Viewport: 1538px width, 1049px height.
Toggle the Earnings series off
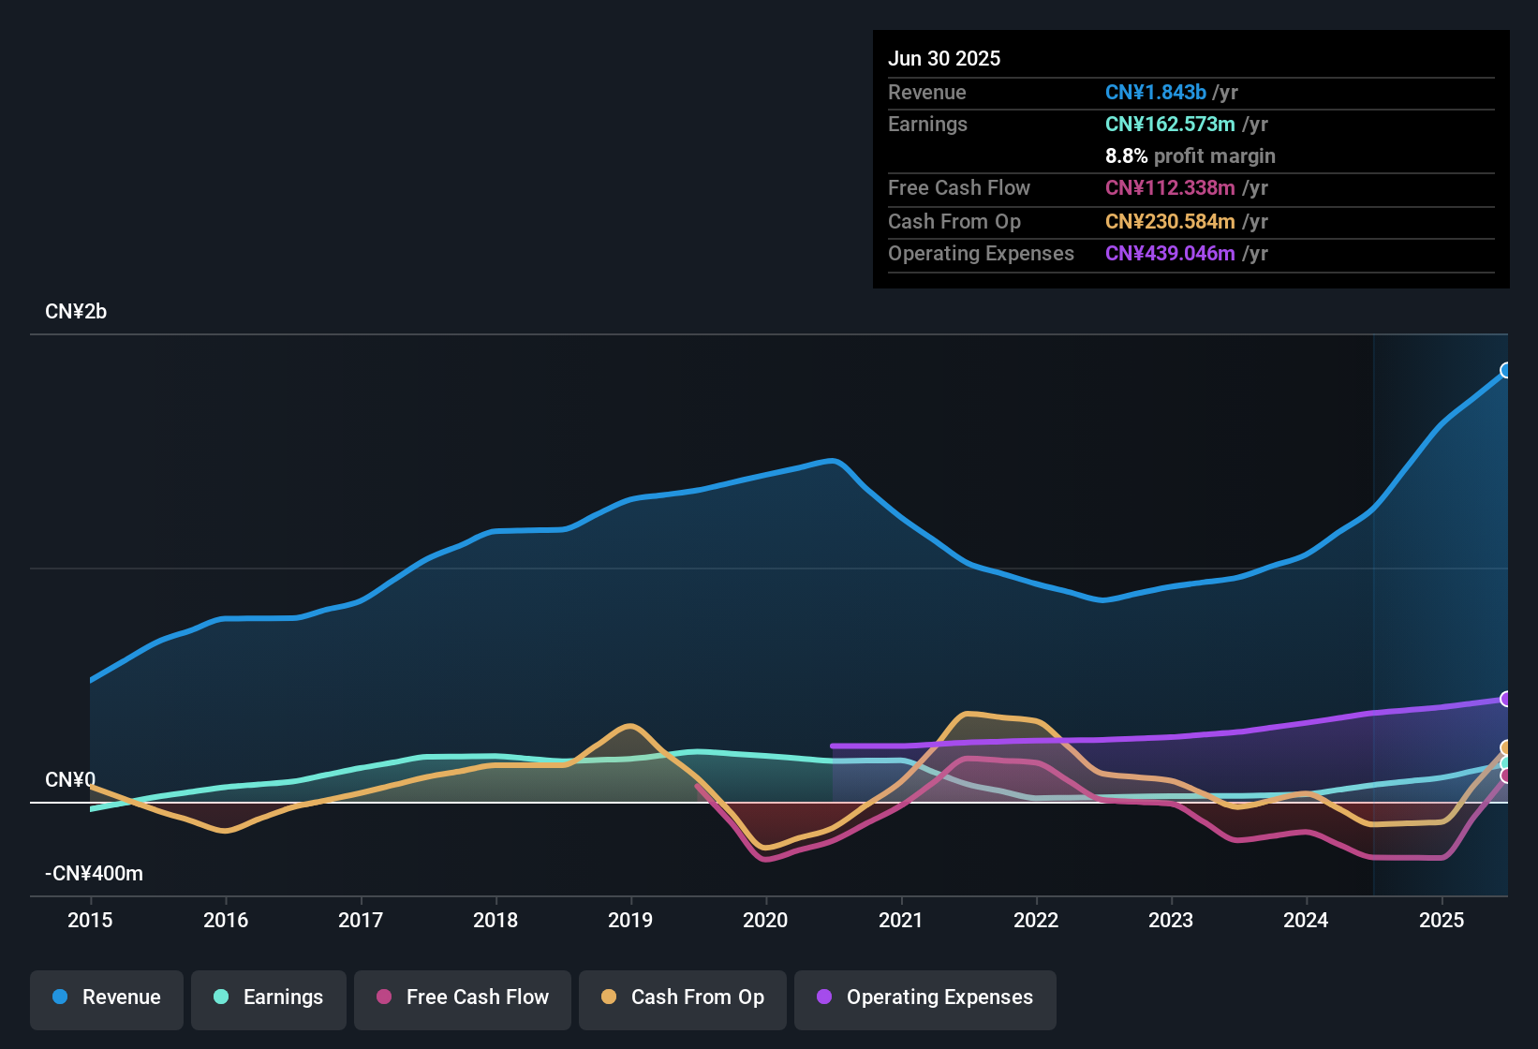tap(268, 997)
